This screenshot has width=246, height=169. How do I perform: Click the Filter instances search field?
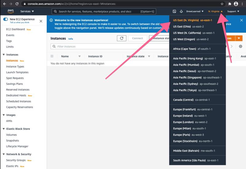point(110,47)
